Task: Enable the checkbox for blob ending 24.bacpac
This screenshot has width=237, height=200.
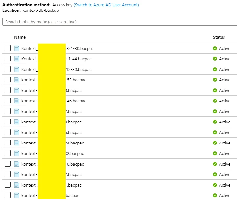Action: click(8, 143)
